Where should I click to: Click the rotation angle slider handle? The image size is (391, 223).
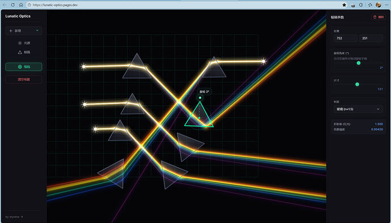tap(359, 63)
